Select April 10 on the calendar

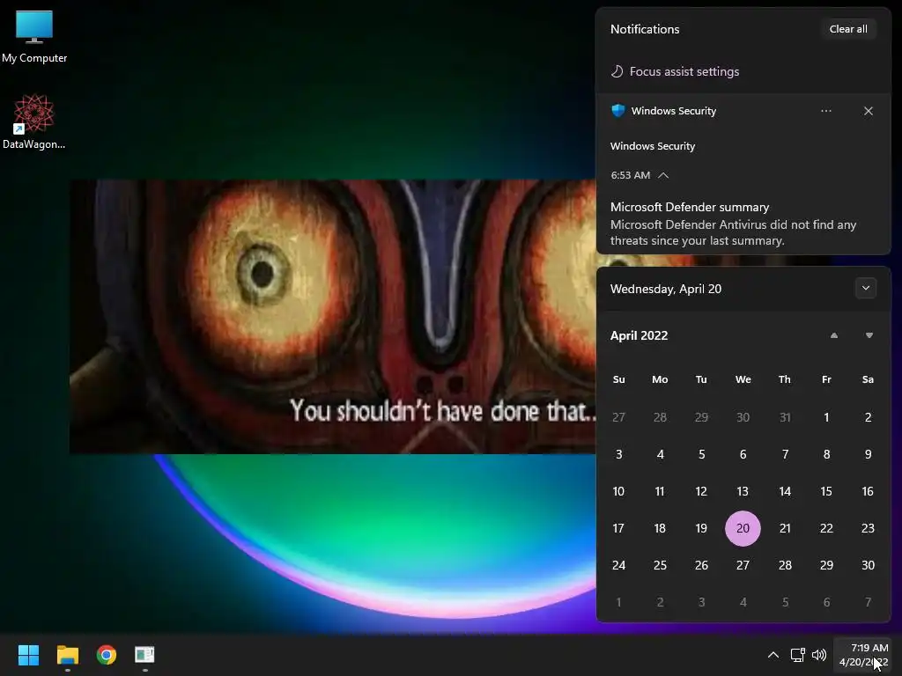pos(618,491)
